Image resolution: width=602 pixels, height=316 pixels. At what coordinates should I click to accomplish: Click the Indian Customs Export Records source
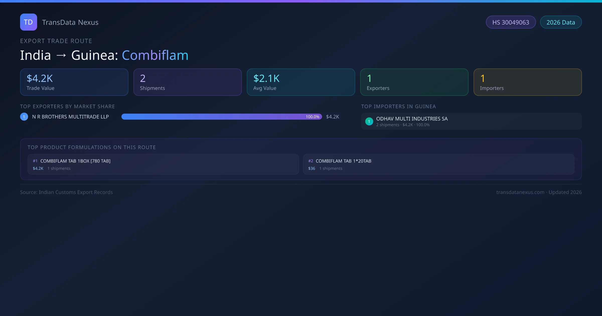point(76,192)
